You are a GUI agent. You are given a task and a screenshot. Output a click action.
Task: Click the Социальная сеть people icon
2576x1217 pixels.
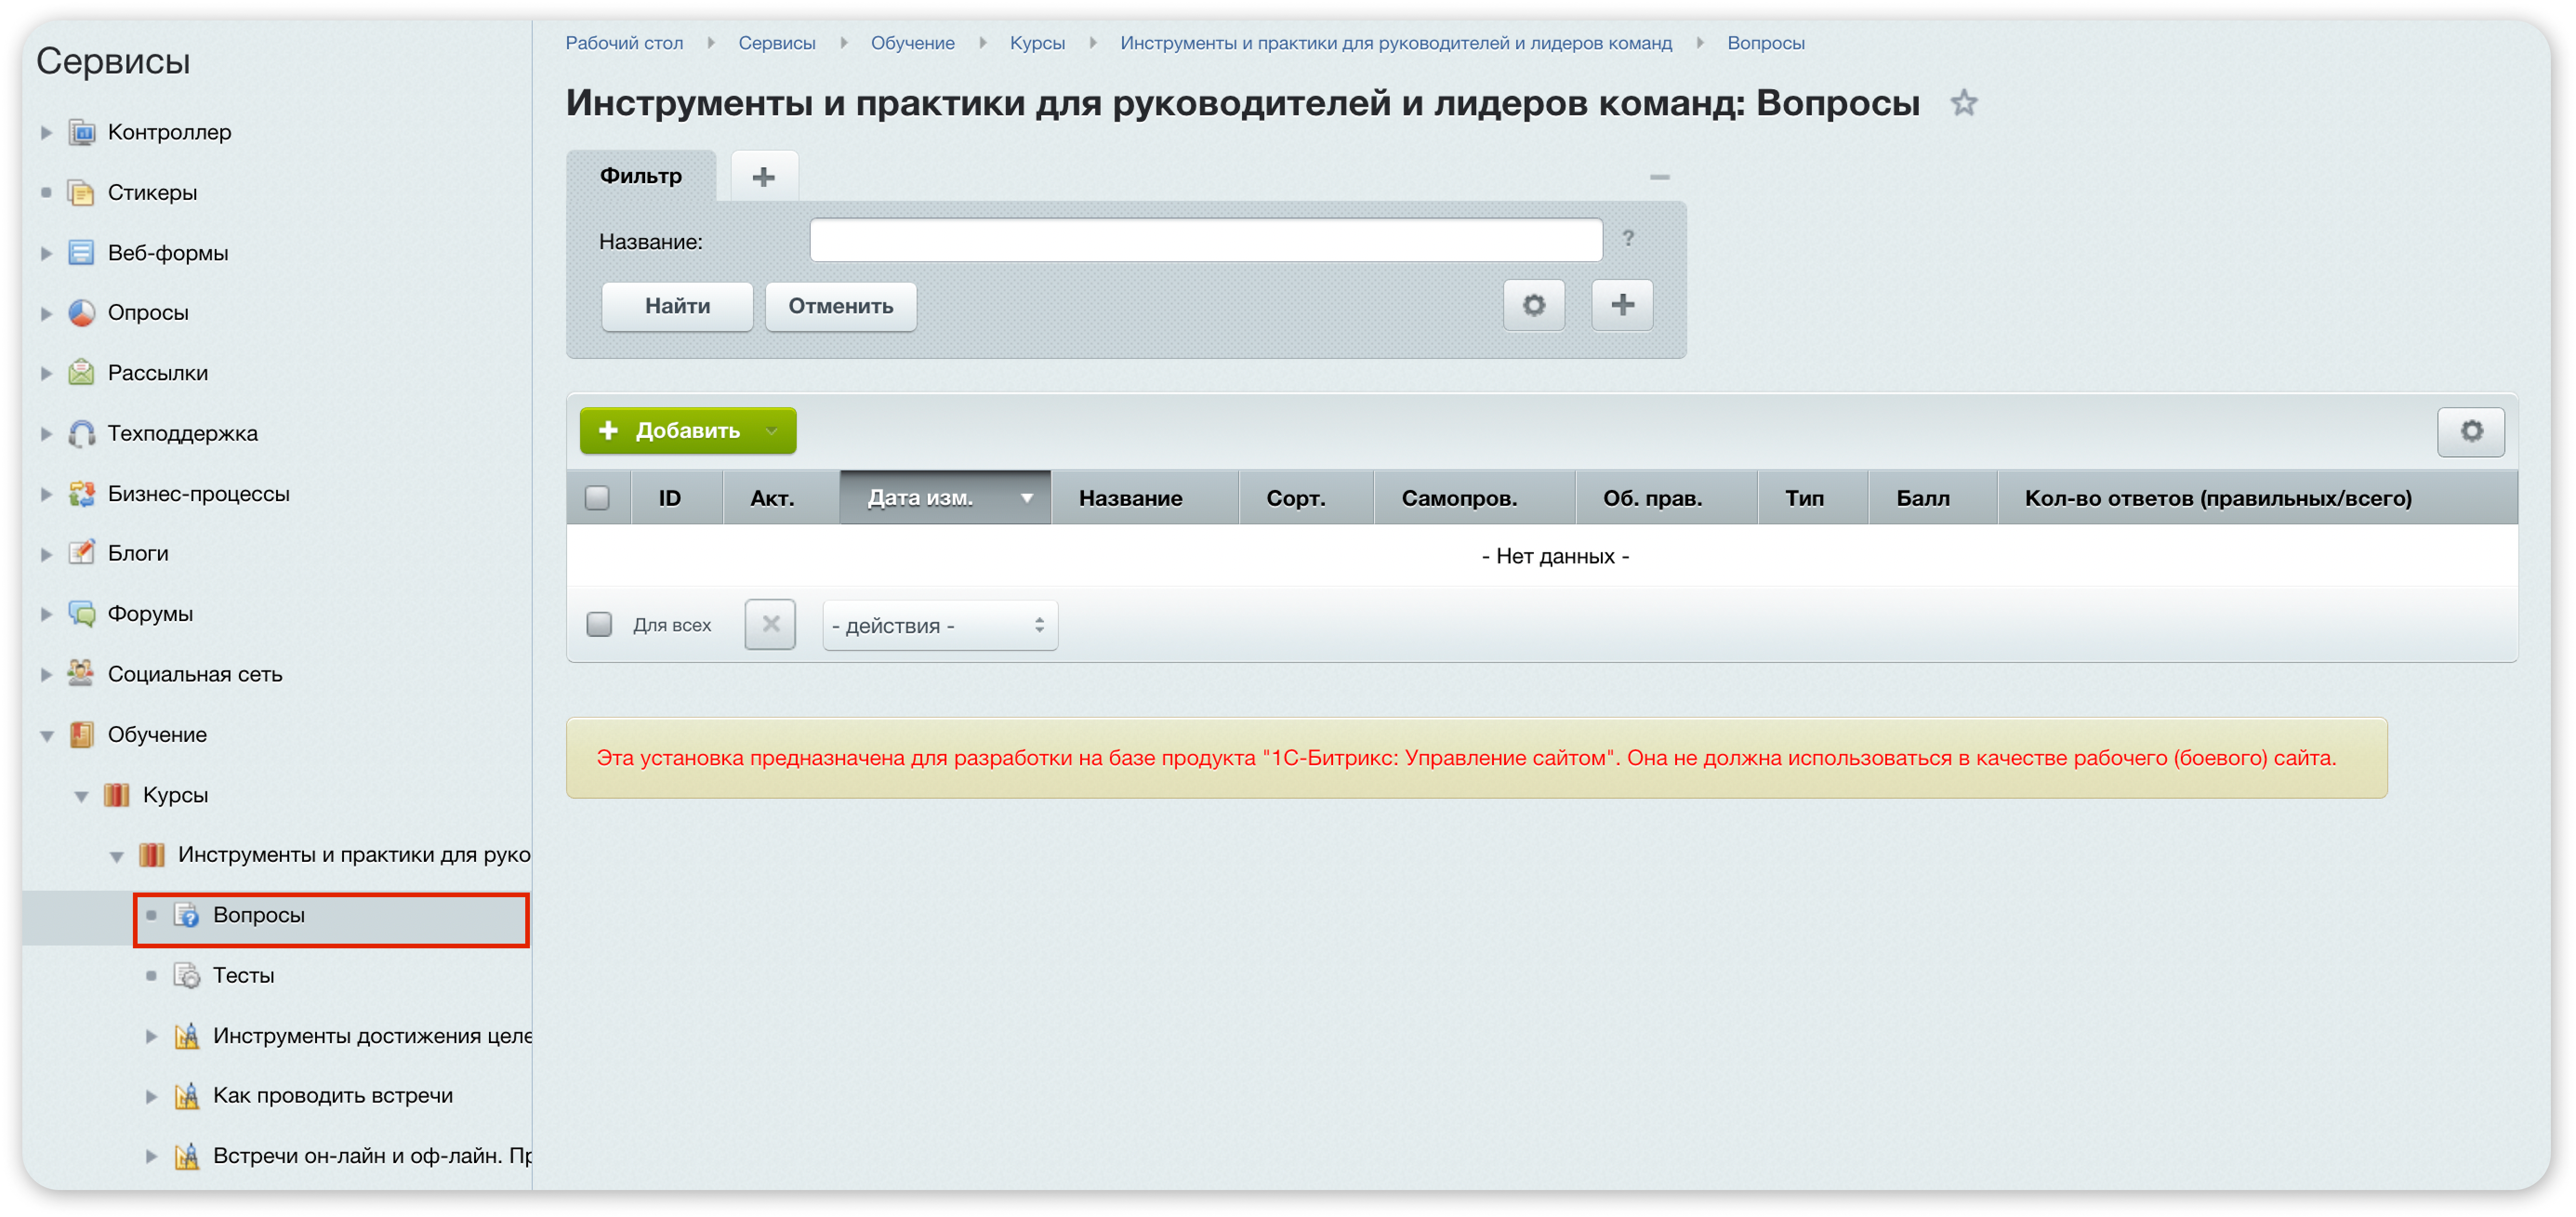[81, 673]
